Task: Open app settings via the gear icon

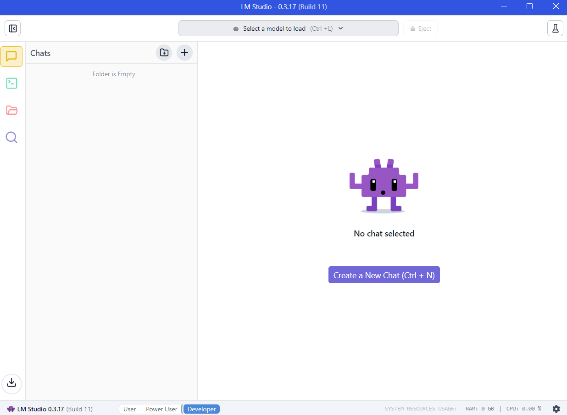Action: (556, 409)
